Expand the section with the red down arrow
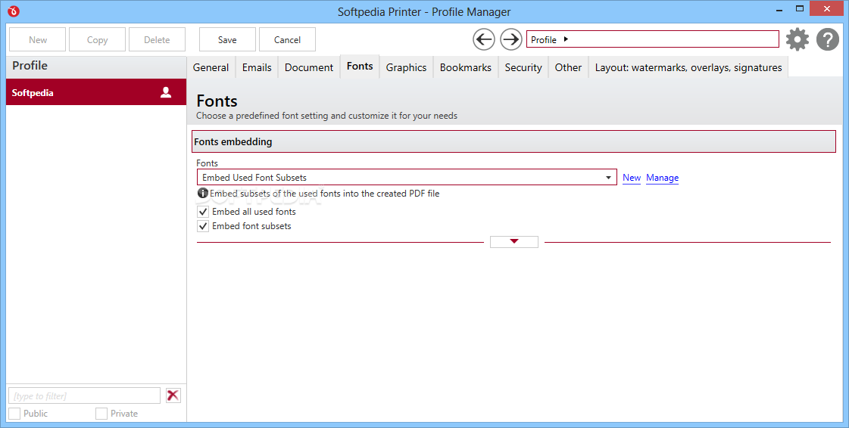The image size is (849, 428). (x=513, y=241)
